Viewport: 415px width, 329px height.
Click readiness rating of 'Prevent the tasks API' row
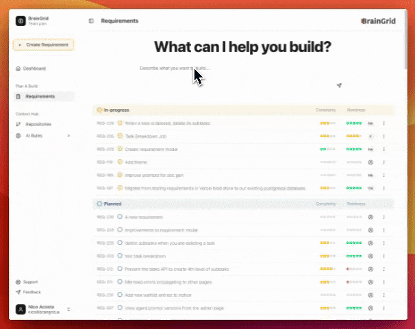pos(354,269)
